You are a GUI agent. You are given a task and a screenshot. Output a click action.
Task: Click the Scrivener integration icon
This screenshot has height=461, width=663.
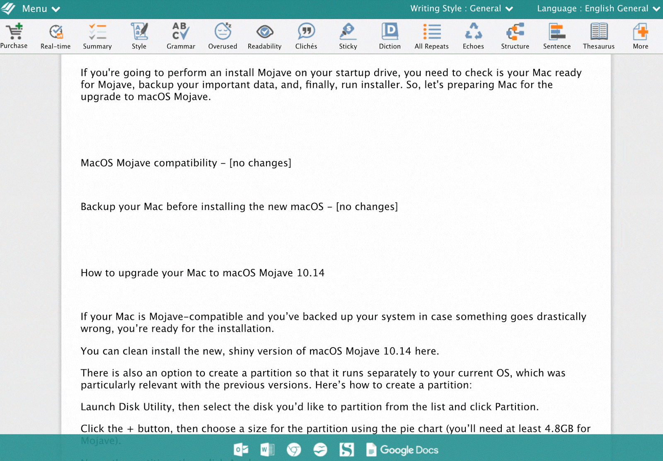point(347,449)
